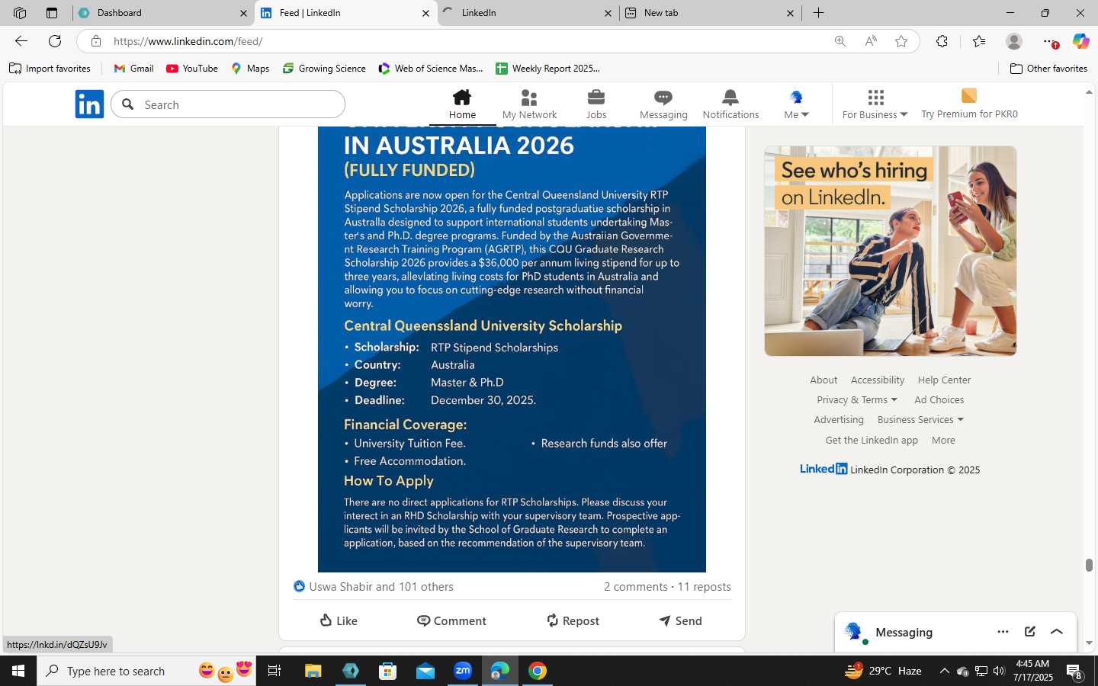Expand the For Business apps menu
Viewport: 1098px width, 686px height.
click(875, 104)
